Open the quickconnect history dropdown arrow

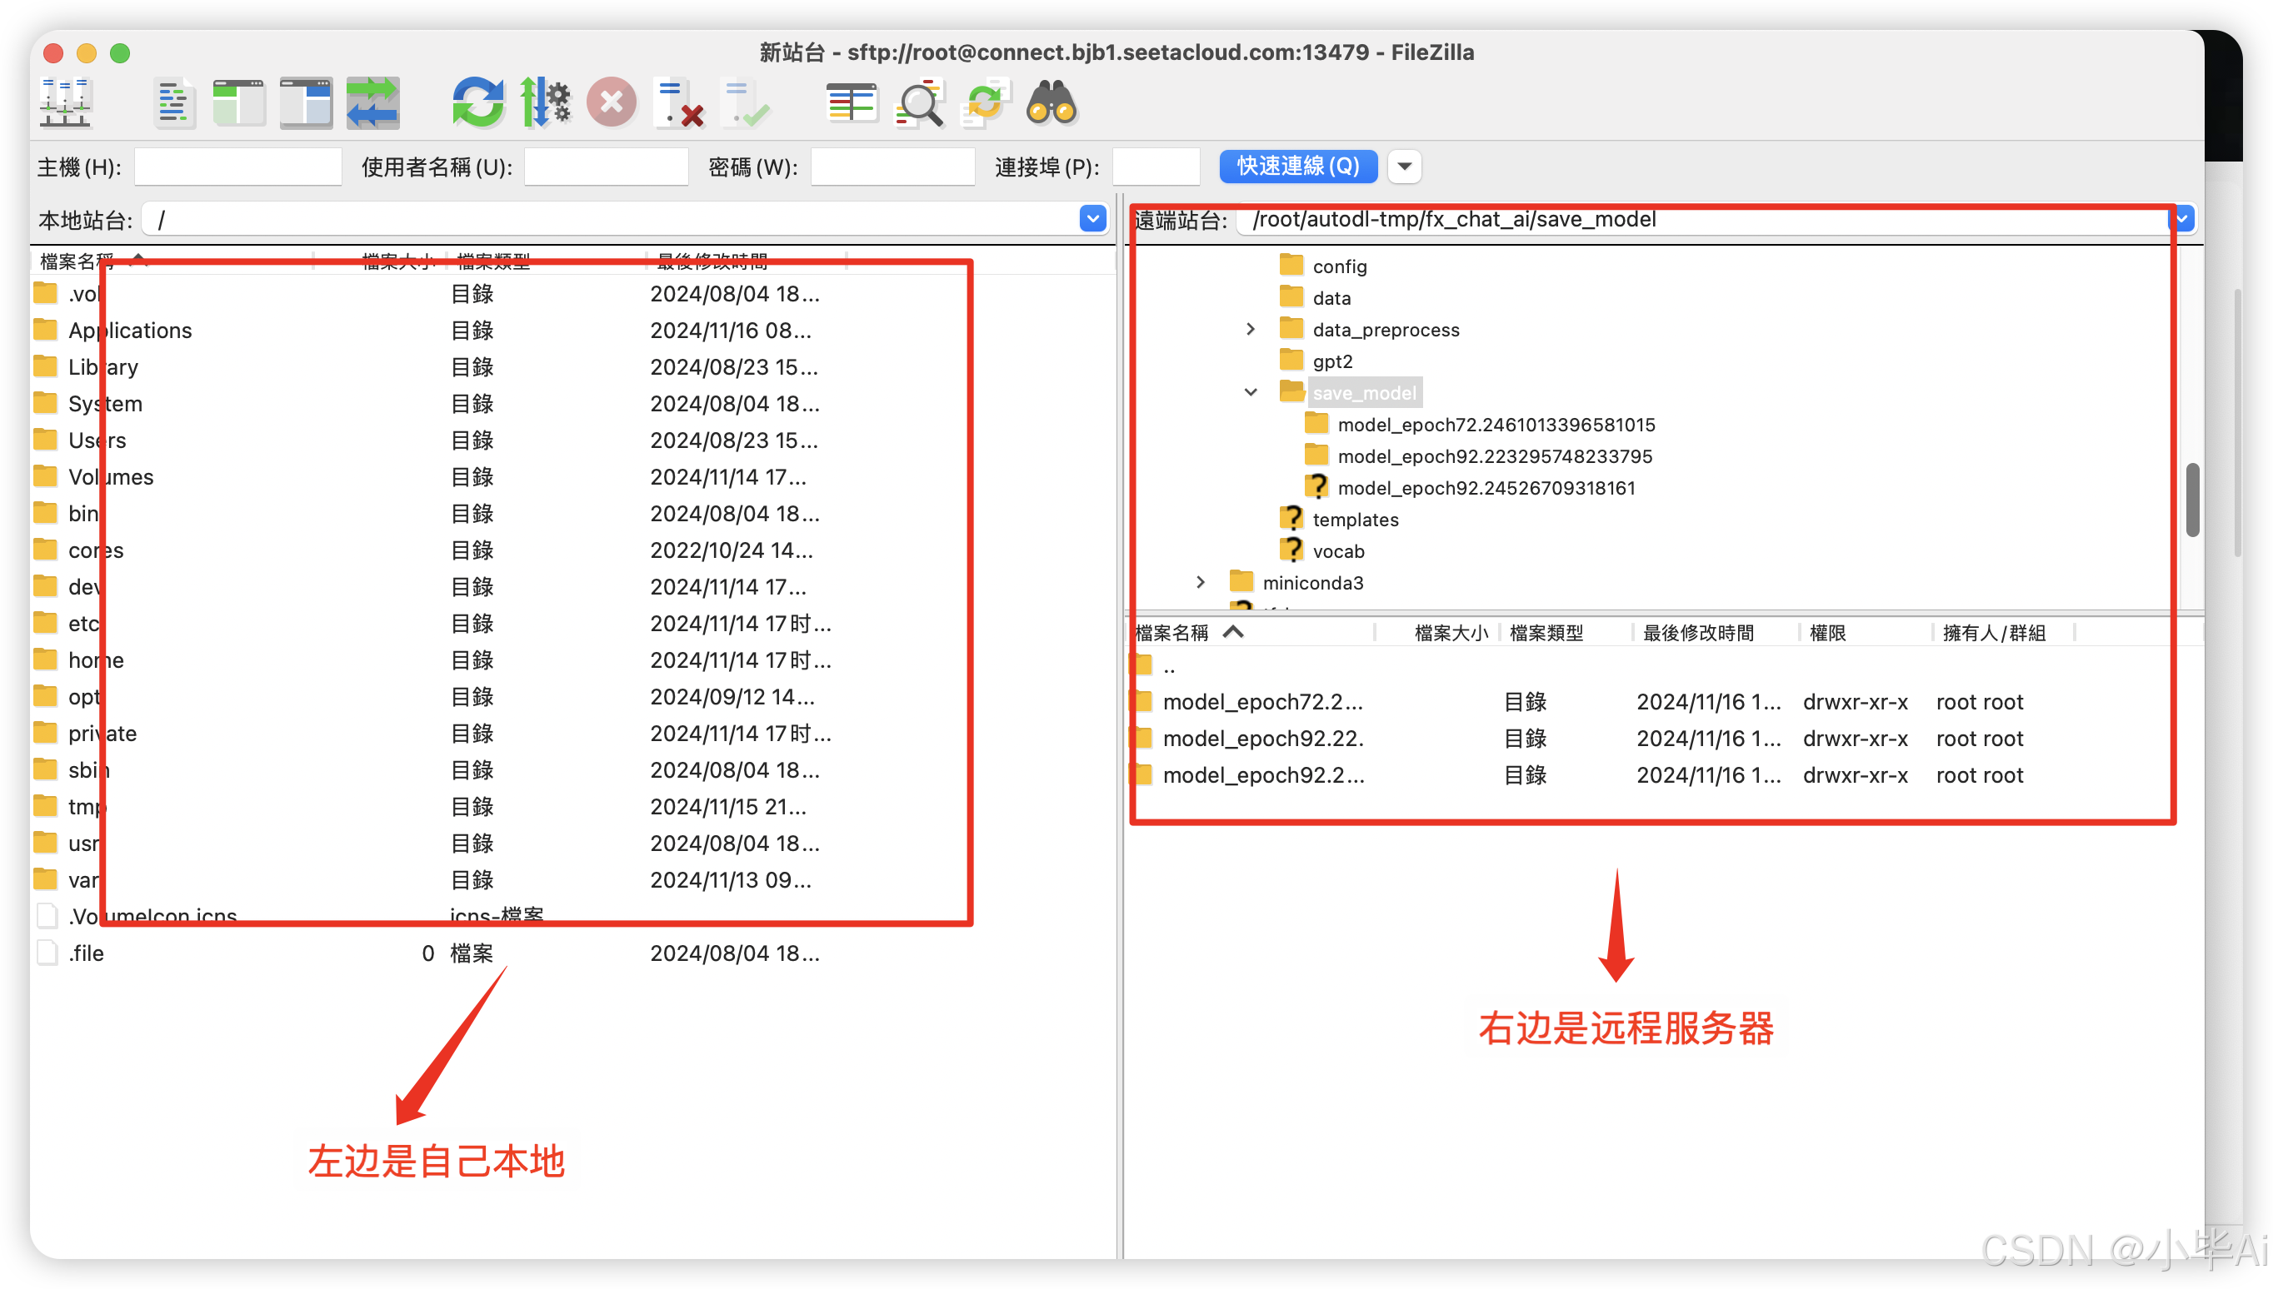(1404, 167)
